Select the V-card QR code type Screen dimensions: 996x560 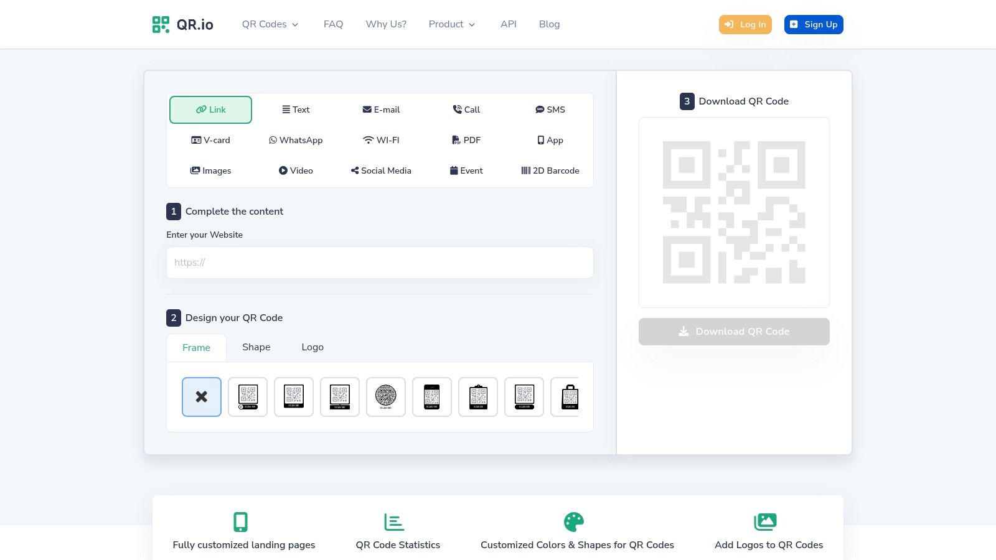click(210, 140)
